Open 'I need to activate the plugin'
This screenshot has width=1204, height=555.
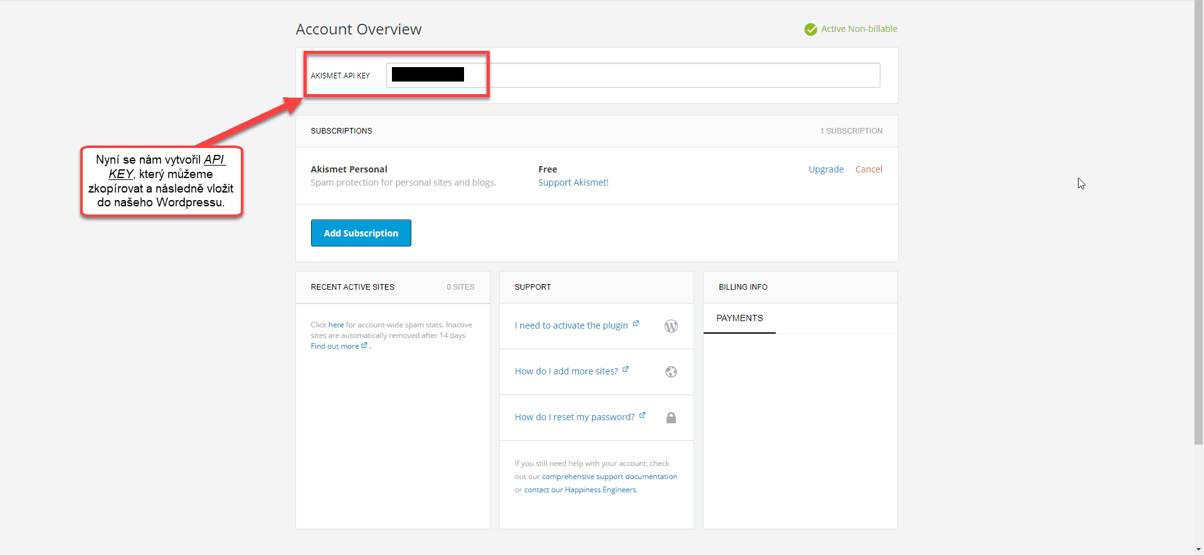(x=571, y=325)
